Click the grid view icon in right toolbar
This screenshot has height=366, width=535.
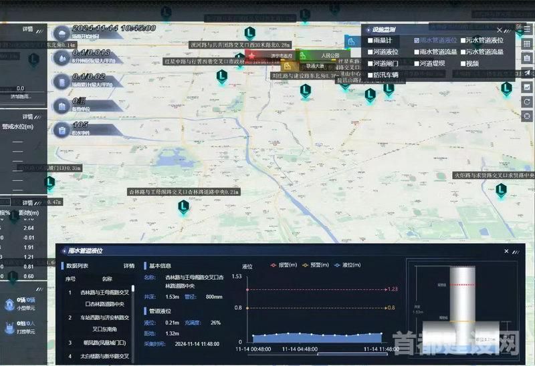526,43
